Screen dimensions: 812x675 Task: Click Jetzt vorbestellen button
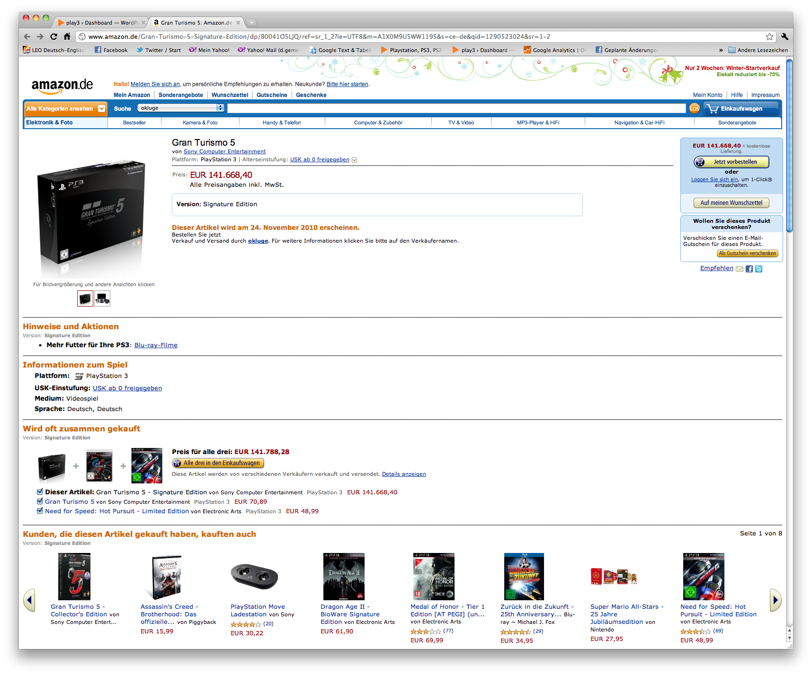(x=732, y=162)
